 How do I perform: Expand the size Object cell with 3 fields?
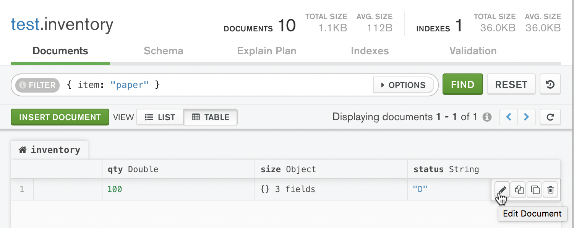pos(287,189)
